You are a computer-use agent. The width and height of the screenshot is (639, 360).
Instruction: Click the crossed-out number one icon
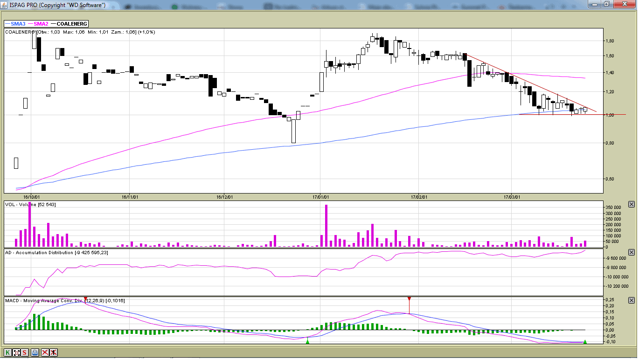pos(54,353)
